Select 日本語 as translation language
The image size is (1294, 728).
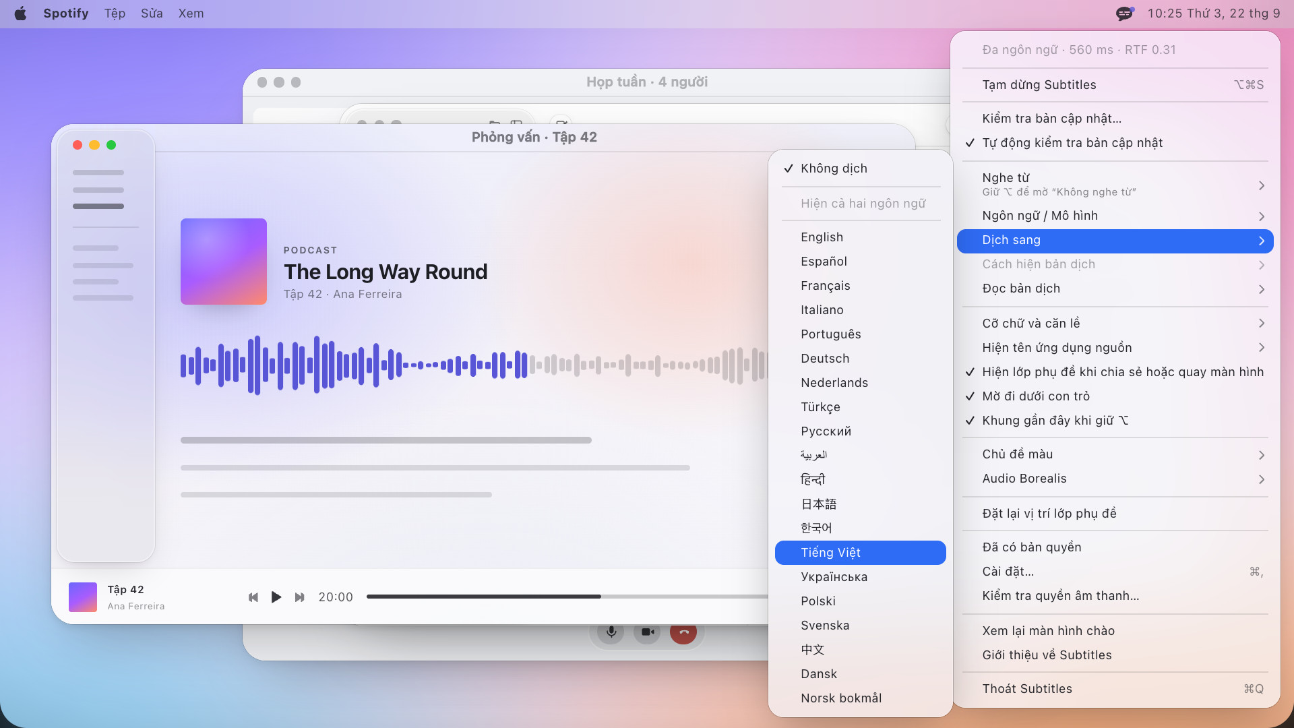click(x=861, y=504)
